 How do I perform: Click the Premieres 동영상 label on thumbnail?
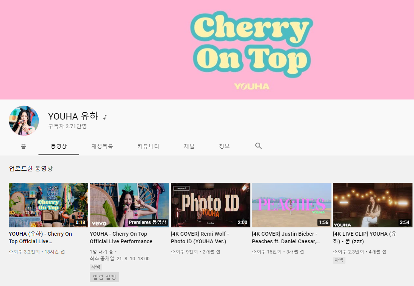pos(148,222)
